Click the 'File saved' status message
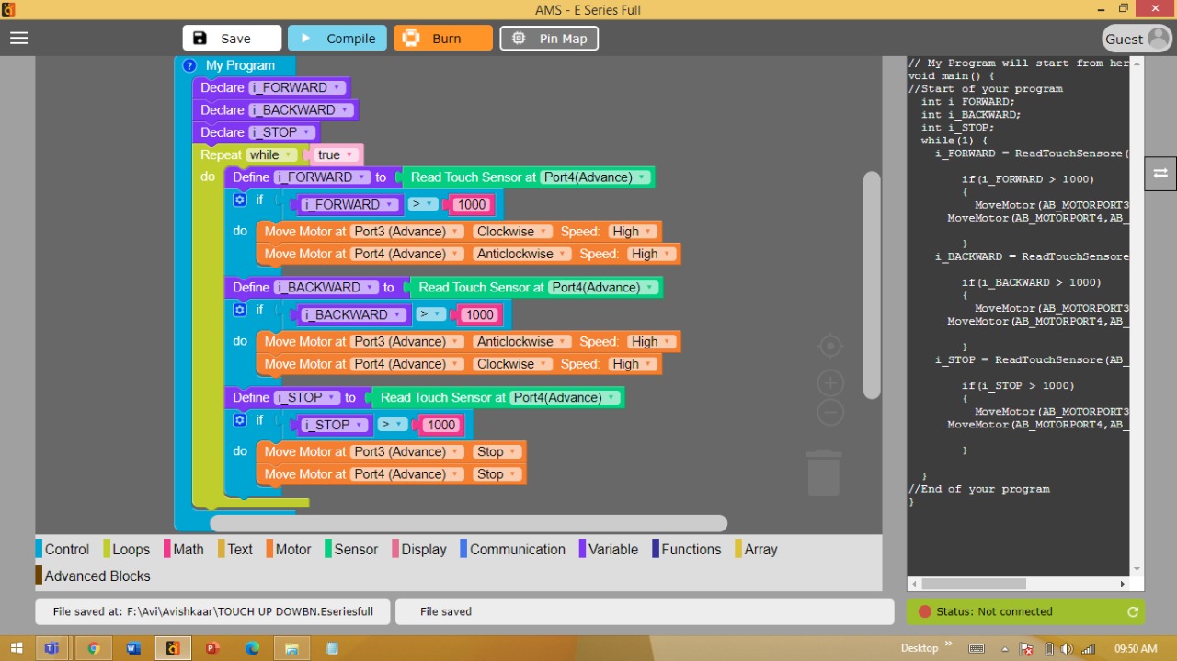Viewport: 1177px width, 661px height. coord(446,611)
